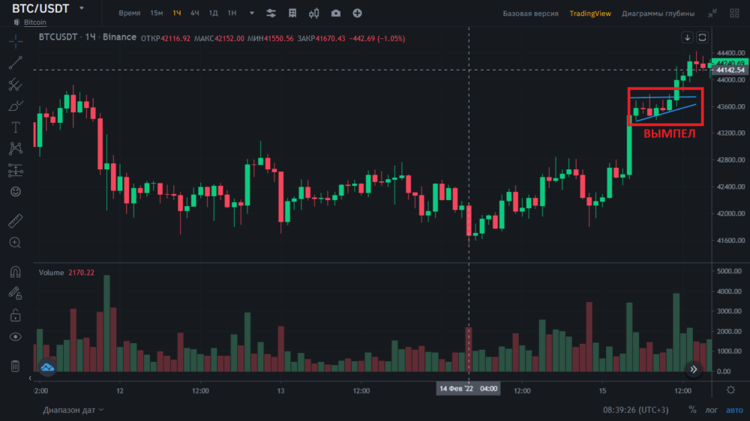750x421 pixels.
Task: Switch to Базовая версия tab
Action: coord(530,13)
